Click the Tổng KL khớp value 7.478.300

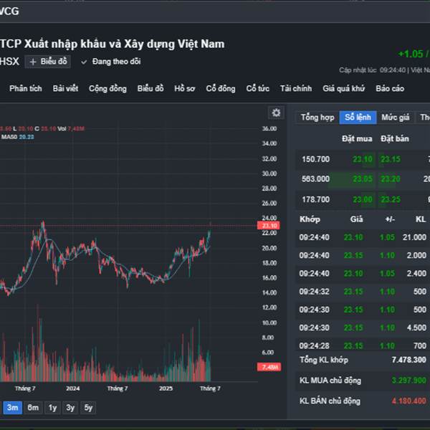[408, 360]
